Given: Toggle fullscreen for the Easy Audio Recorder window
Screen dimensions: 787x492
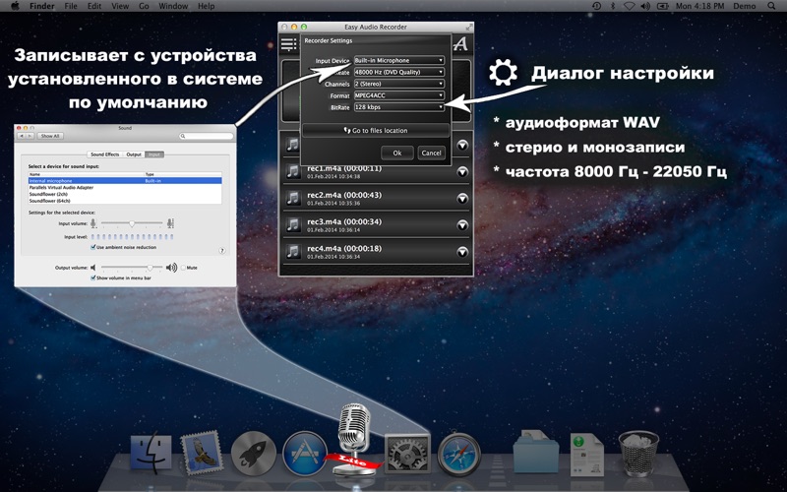Looking at the screenshot, I should tap(469, 27).
